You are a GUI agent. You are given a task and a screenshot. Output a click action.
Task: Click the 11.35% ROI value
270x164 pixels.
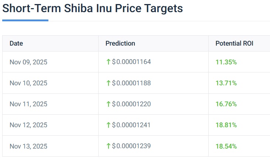tap(226, 62)
